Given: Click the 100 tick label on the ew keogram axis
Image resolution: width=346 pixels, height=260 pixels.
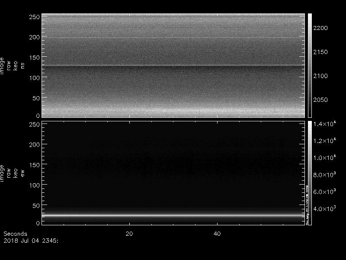Looking at the screenshot, I should 34,185.
